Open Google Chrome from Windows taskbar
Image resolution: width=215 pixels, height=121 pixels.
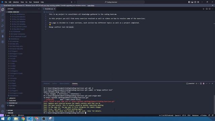[23, 119]
